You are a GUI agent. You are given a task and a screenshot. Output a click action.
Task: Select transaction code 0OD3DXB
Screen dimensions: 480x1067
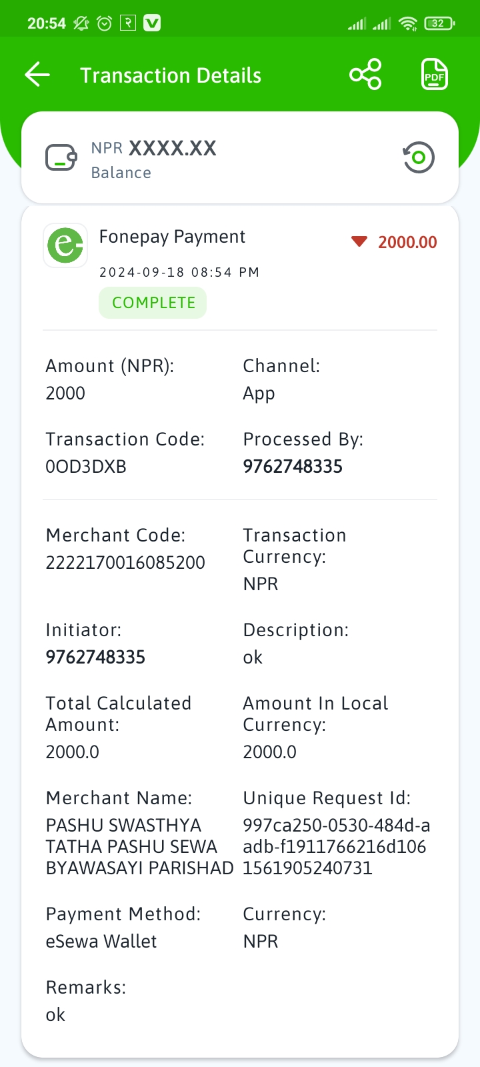coord(86,466)
